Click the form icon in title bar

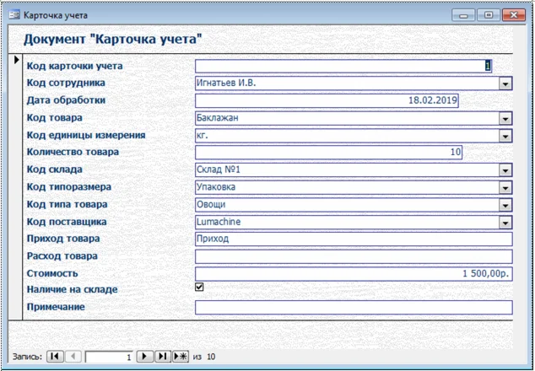click(x=14, y=15)
